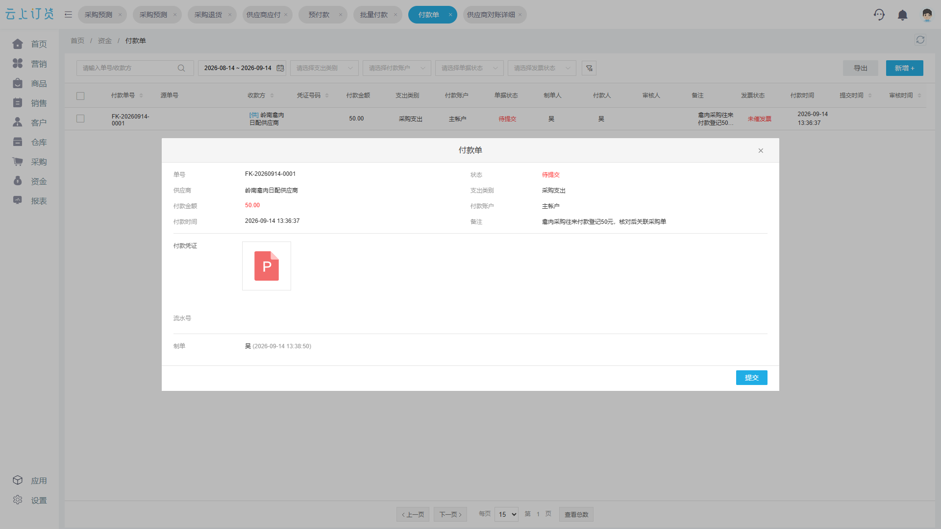Expand 请选择单据状态 dropdown
Viewport: 941px width, 529px height.
[470, 68]
